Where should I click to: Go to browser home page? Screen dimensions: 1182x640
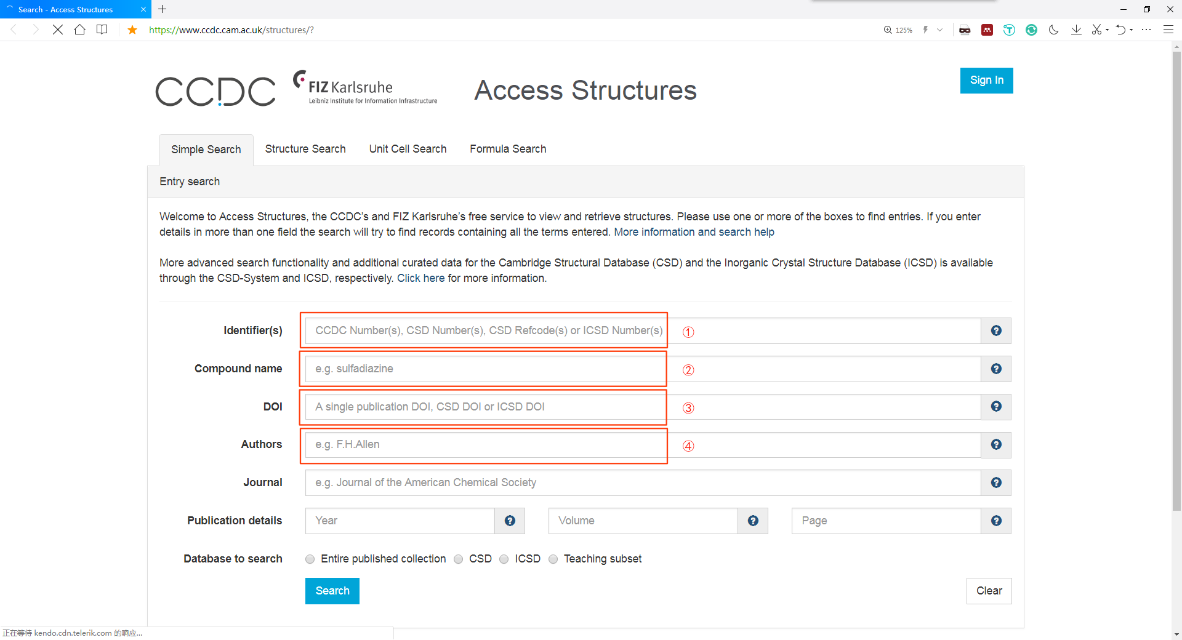[80, 30]
